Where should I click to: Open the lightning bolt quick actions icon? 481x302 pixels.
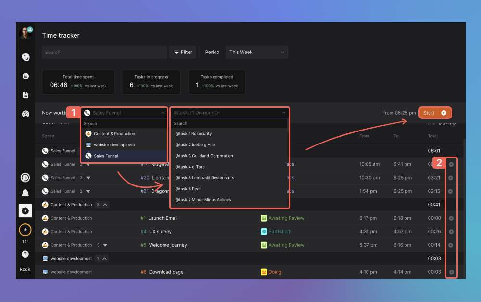point(25,230)
